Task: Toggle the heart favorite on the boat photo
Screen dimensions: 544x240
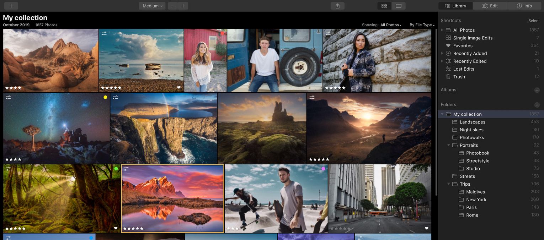Action: tap(179, 87)
